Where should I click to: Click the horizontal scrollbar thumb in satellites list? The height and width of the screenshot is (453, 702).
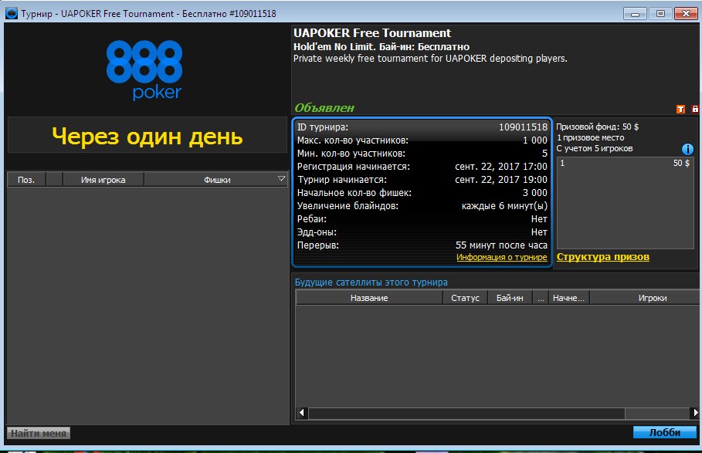pyautogui.click(x=466, y=413)
